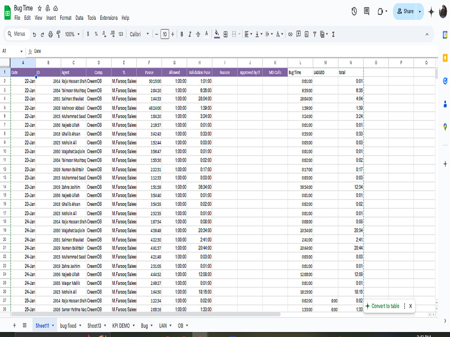This screenshot has height=337, width=450.
Task: Open the Data menu
Action: [79, 18]
